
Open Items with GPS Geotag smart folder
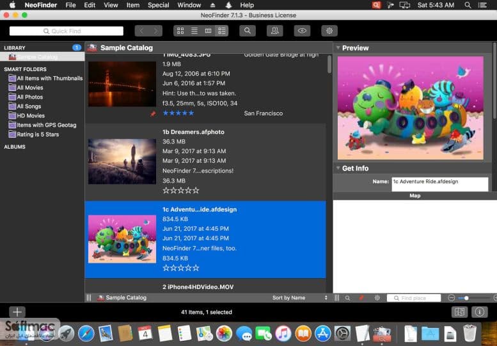pyautogui.click(x=42, y=125)
